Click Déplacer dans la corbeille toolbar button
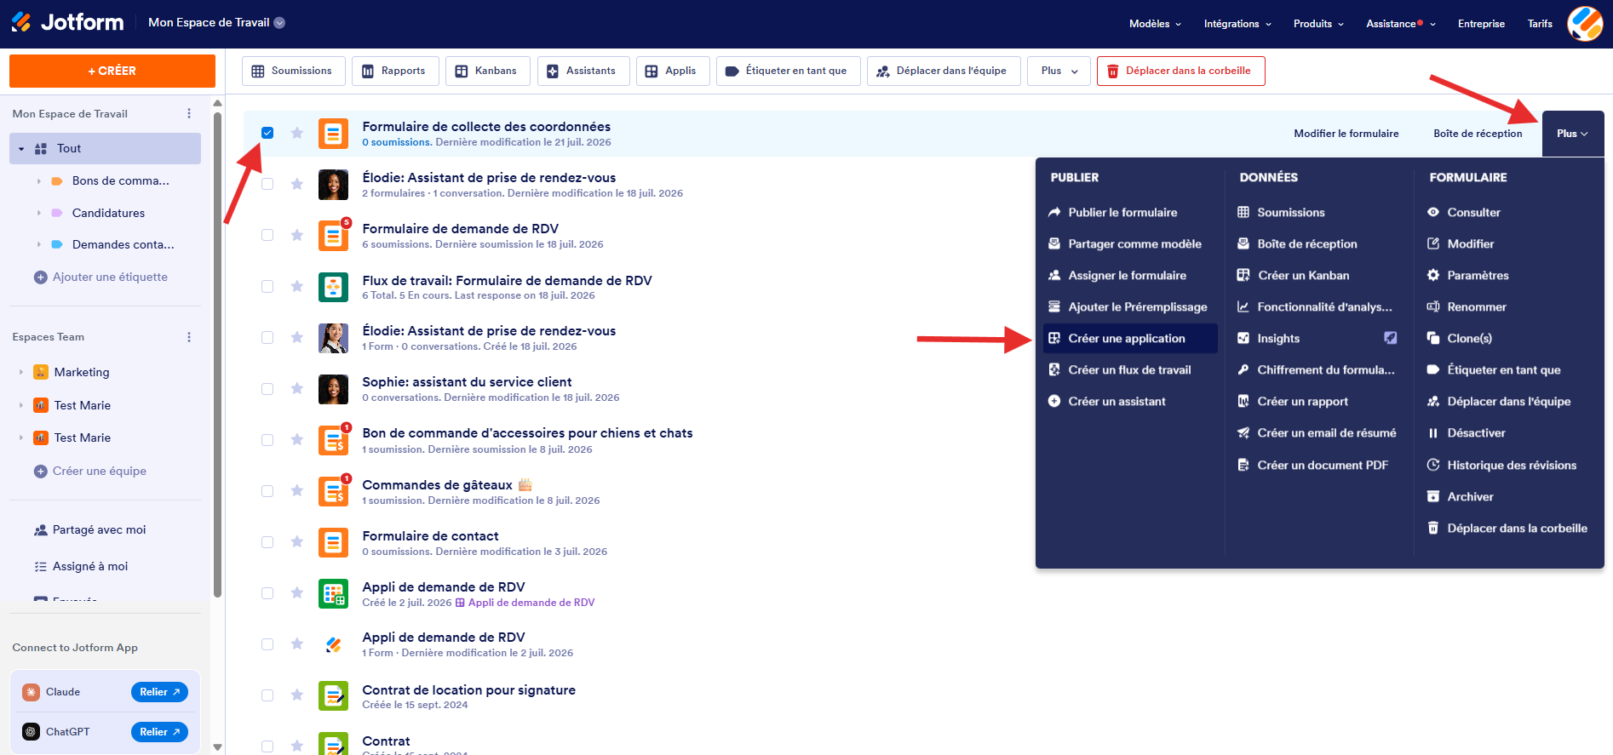 click(x=1180, y=71)
